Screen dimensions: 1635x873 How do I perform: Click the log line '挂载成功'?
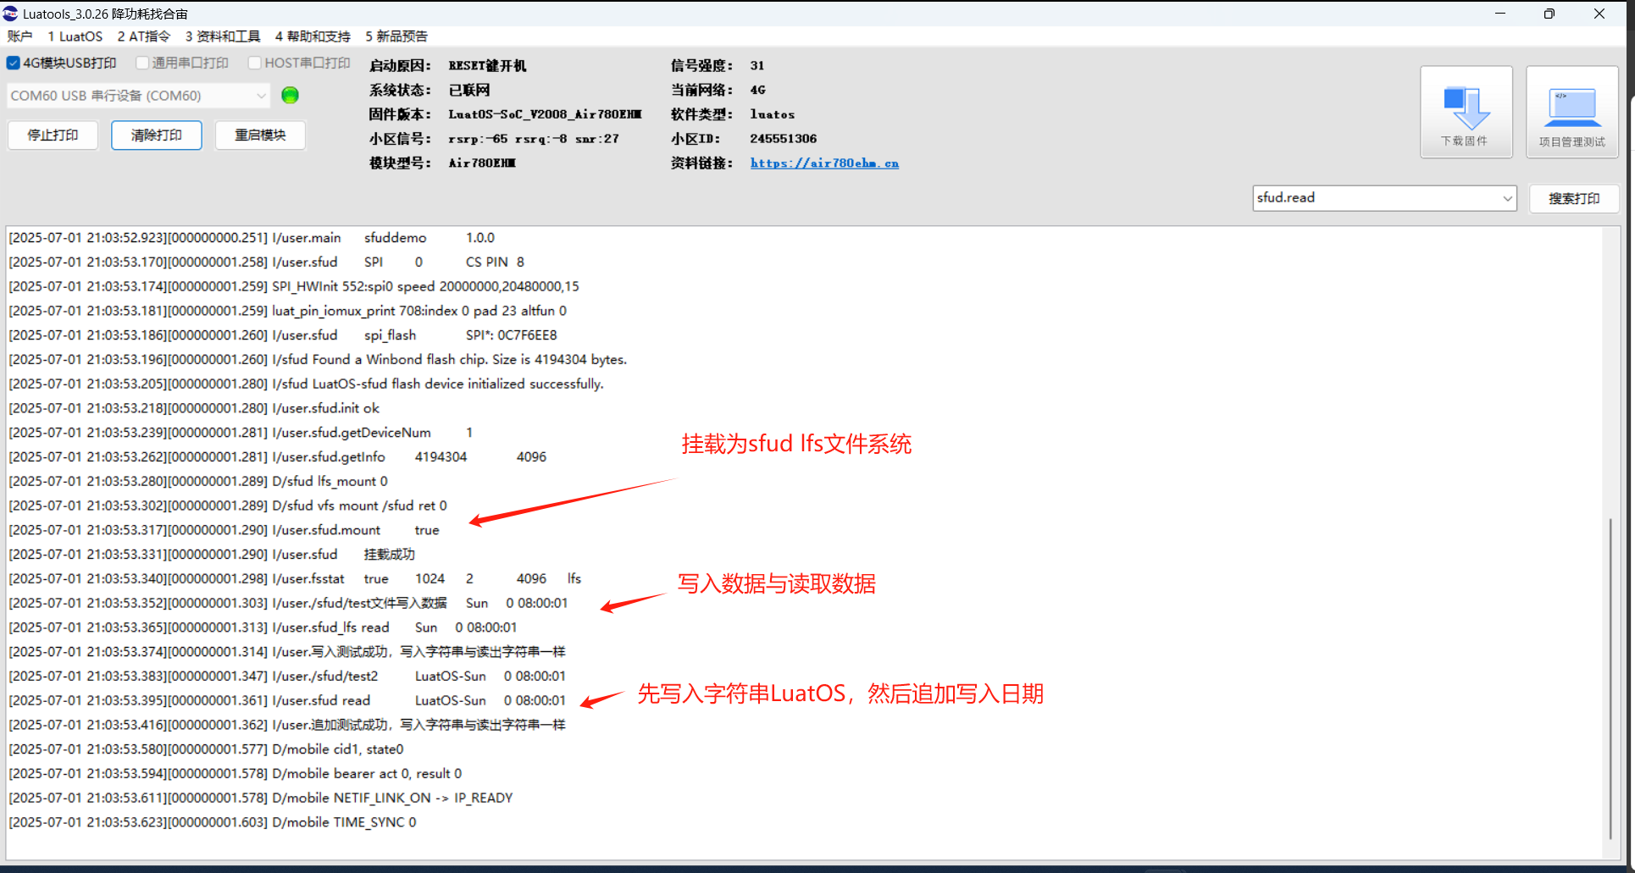[x=212, y=555]
